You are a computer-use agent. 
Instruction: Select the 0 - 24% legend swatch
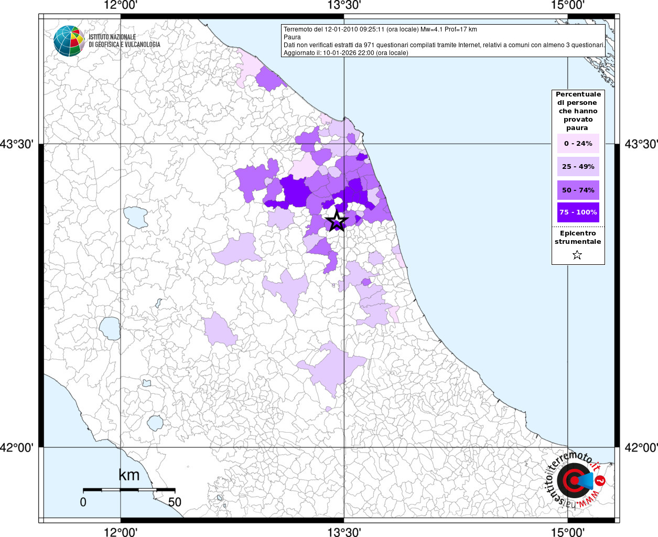click(x=578, y=144)
